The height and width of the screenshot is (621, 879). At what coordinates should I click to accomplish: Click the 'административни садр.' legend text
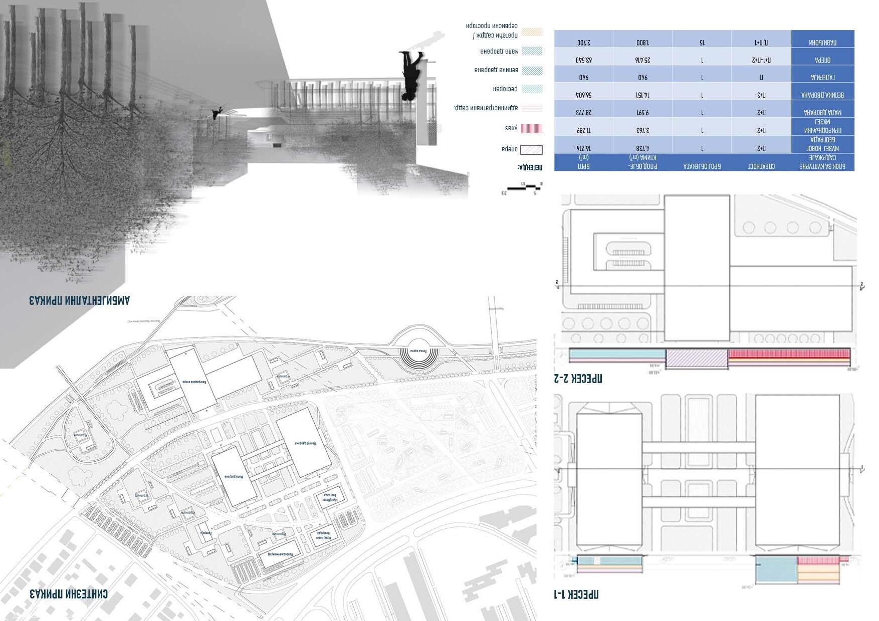(486, 108)
